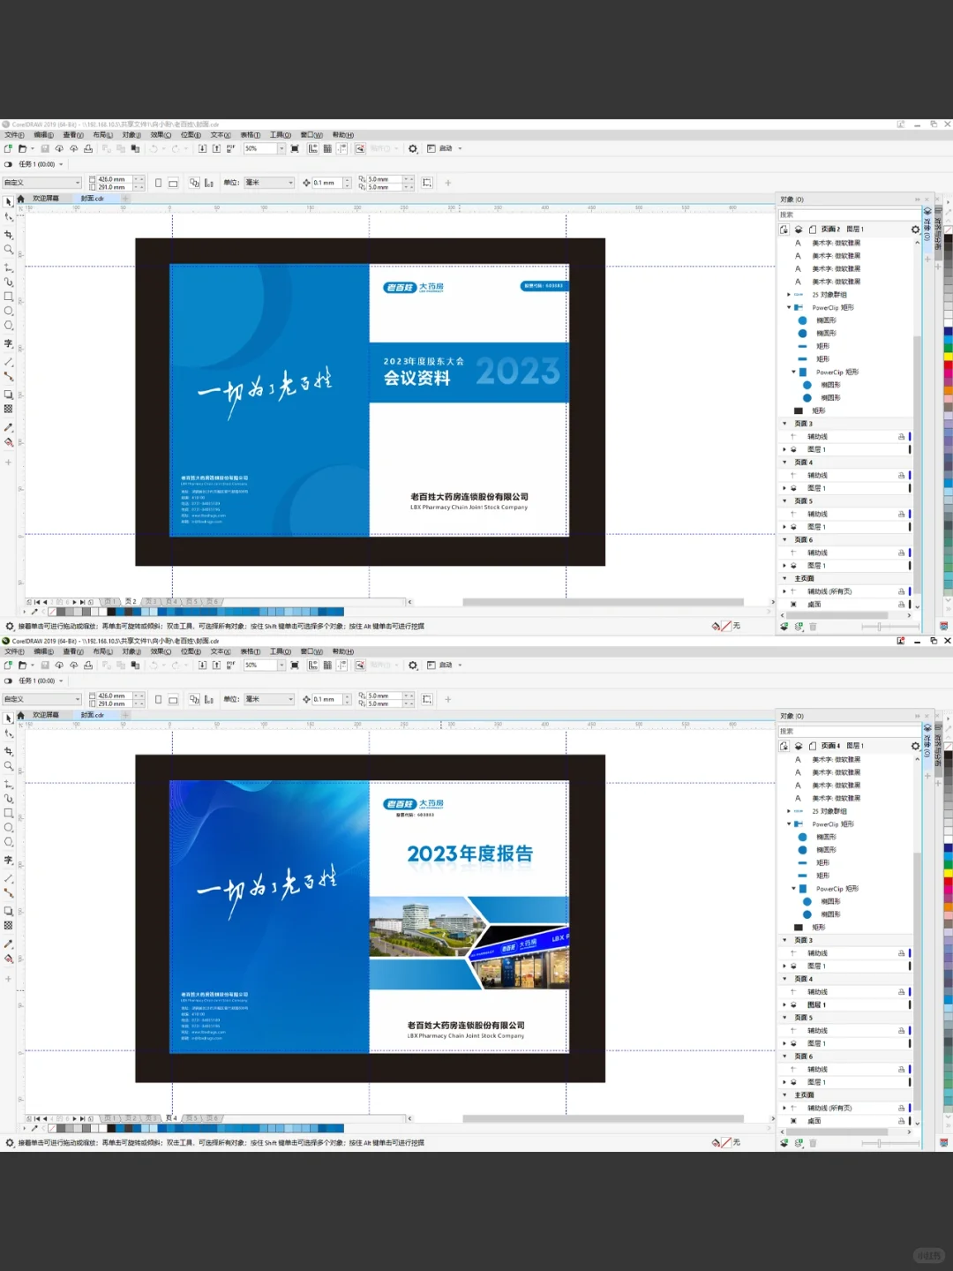Screen dimensions: 953x1271
Task: Click Import icon in 页面 2 window toolbar
Action: [x=202, y=148]
